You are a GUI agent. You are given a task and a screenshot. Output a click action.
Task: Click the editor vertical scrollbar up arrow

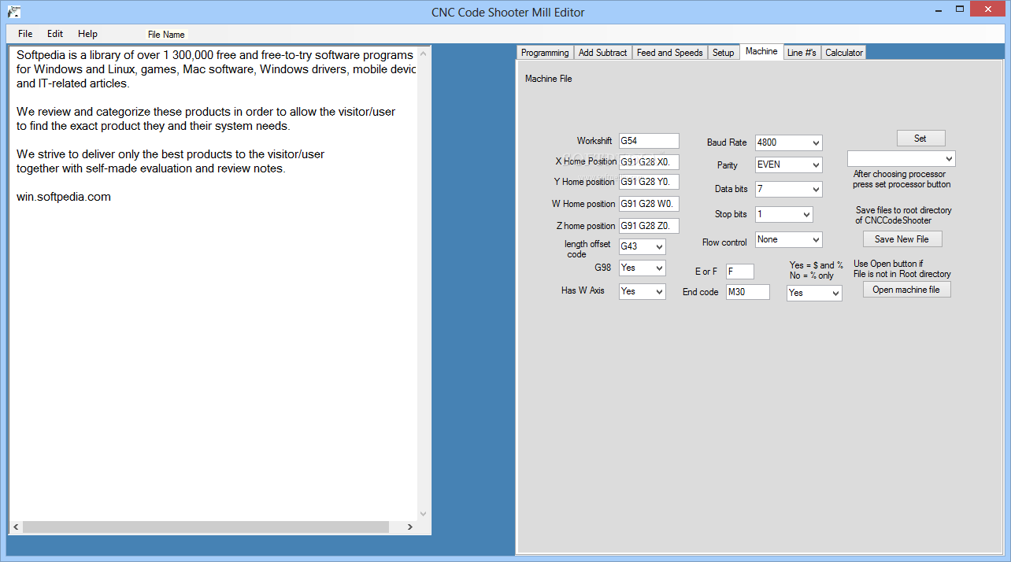click(x=424, y=54)
